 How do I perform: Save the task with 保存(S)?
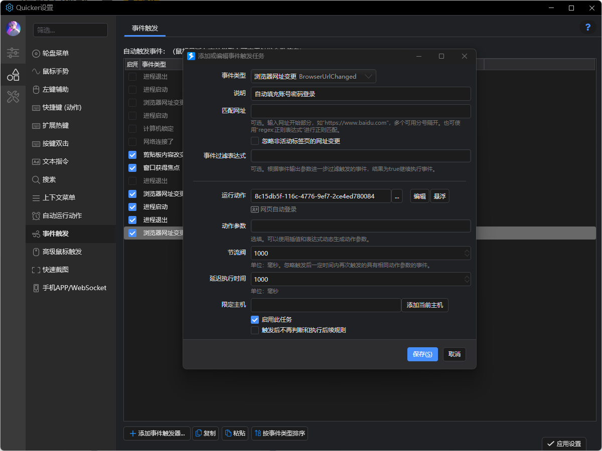coord(422,354)
